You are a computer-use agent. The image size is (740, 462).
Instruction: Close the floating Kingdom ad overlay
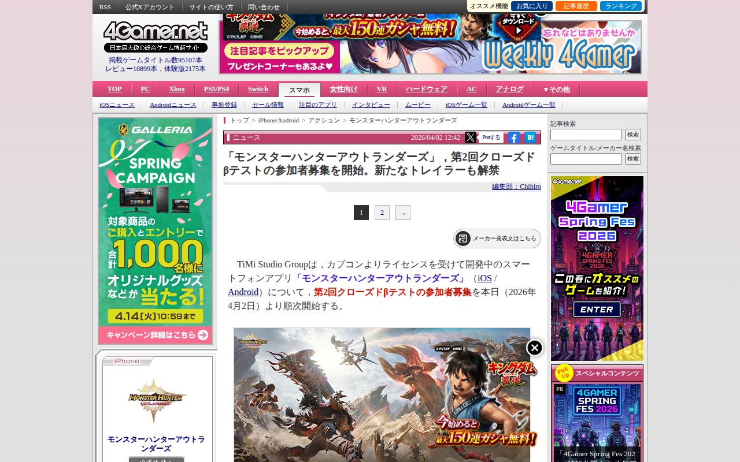click(535, 348)
